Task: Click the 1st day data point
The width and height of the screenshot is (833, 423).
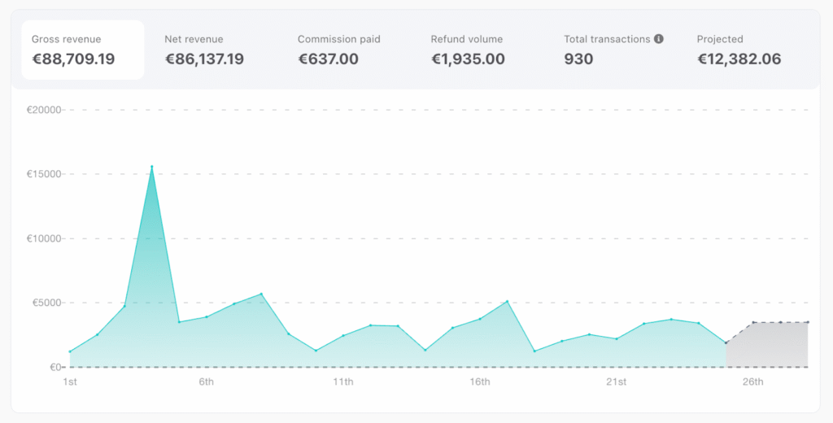Action: [x=70, y=351]
